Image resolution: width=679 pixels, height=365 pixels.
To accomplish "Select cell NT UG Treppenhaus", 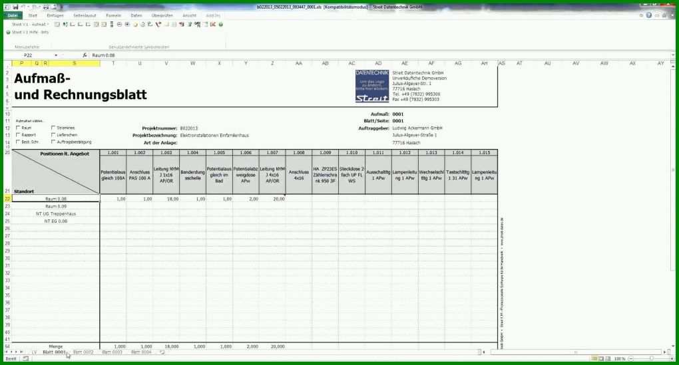I will [x=56, y=213].
